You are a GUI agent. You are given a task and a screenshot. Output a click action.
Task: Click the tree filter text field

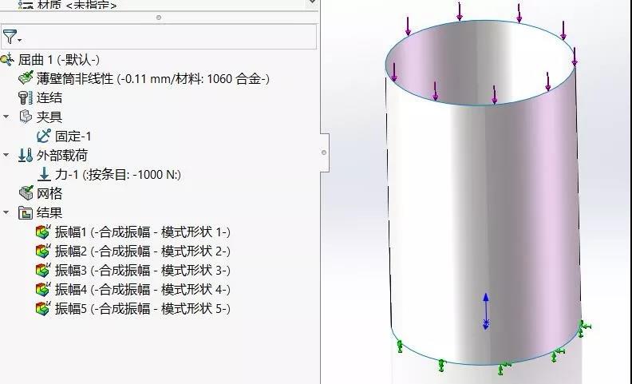click(168, 37)
